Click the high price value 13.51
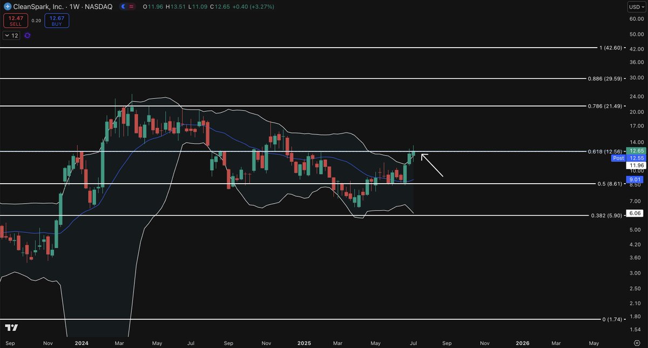The width and height of the screenshot is (648, 348). click(x=179, y=6)
